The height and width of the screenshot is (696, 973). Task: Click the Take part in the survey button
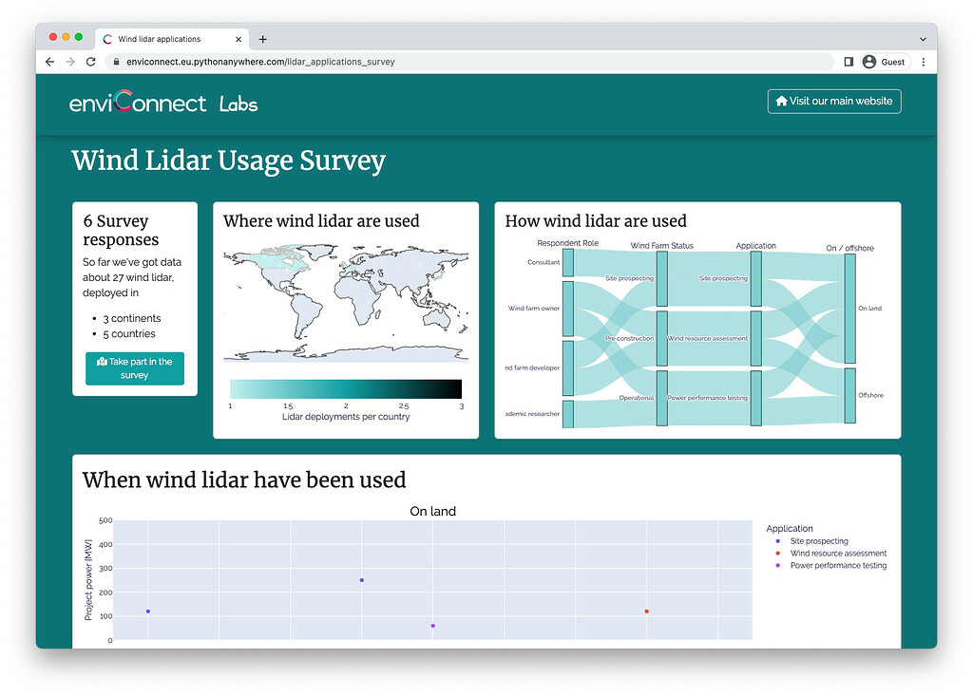tap(134, 368)
